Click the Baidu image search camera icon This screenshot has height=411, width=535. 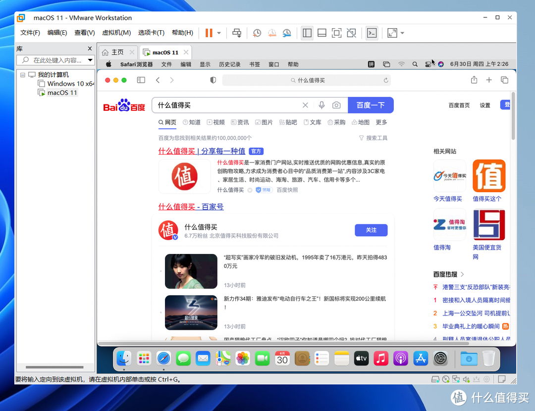[x=336, y=105]
